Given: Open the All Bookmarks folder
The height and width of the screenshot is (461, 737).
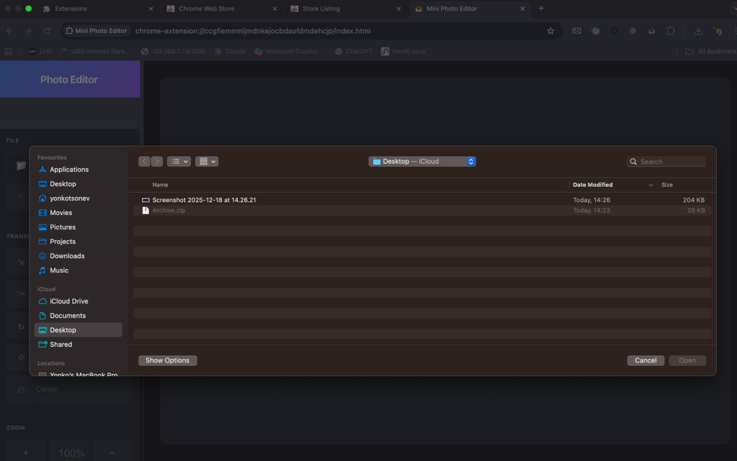Looking at the screenshot, I should point(711,51).
